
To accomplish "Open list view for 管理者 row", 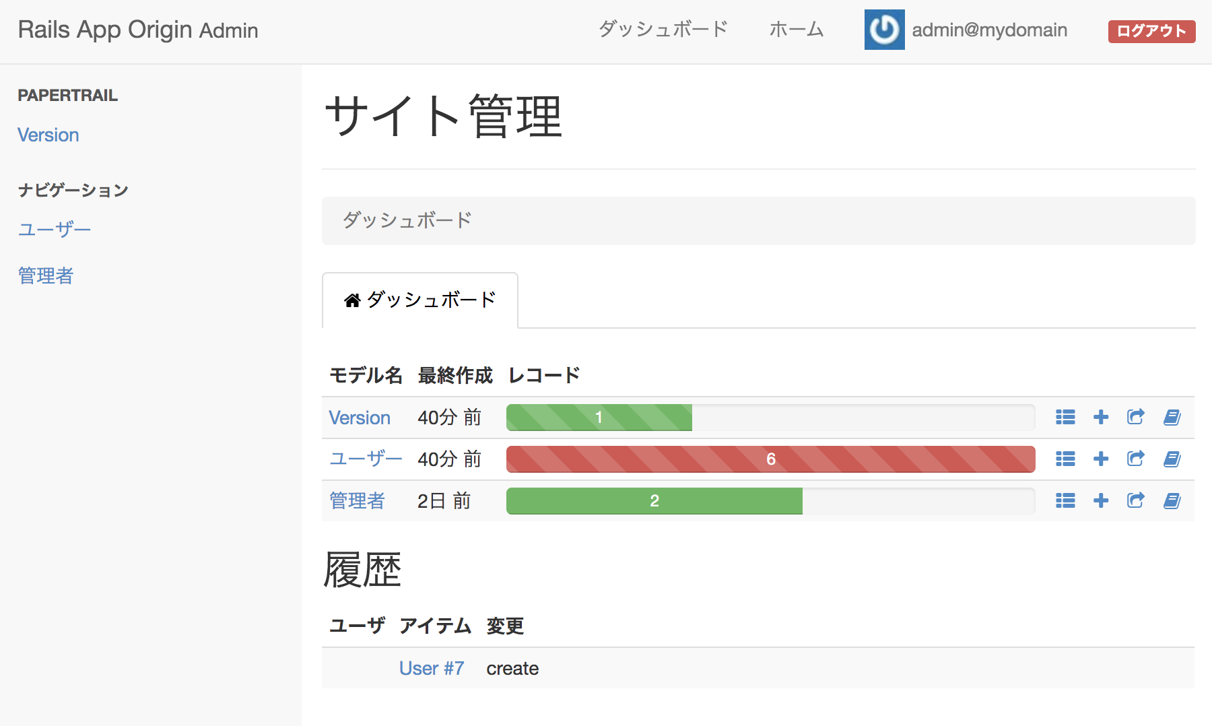I will [1065, 501].
